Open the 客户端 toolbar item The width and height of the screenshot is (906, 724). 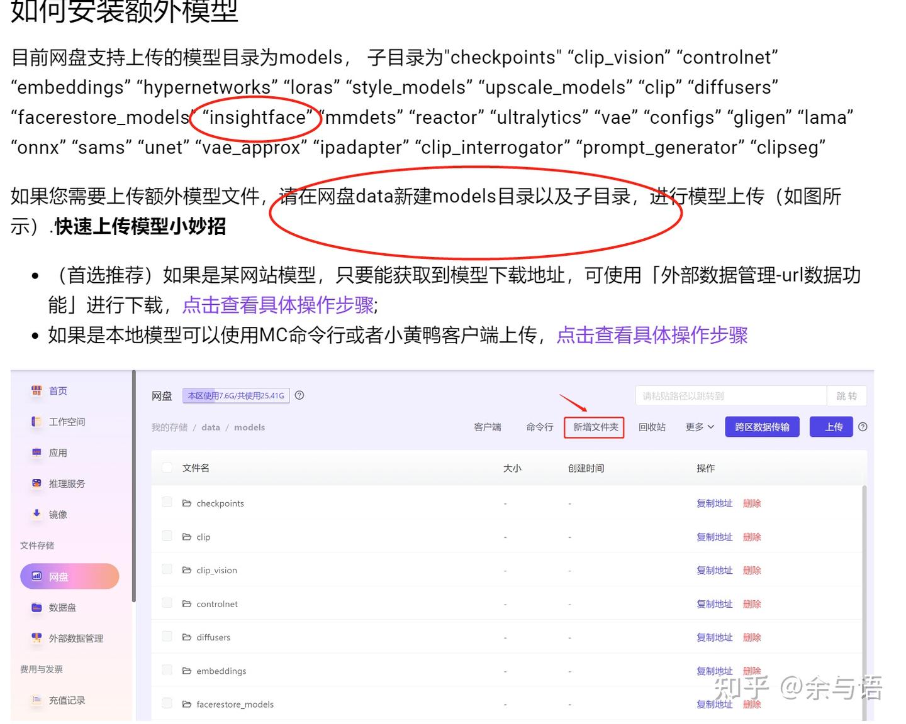(487, 427)
